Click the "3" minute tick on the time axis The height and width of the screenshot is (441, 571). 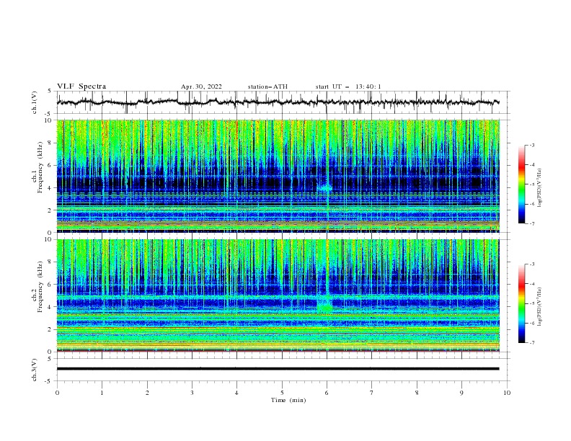point(192,393)
